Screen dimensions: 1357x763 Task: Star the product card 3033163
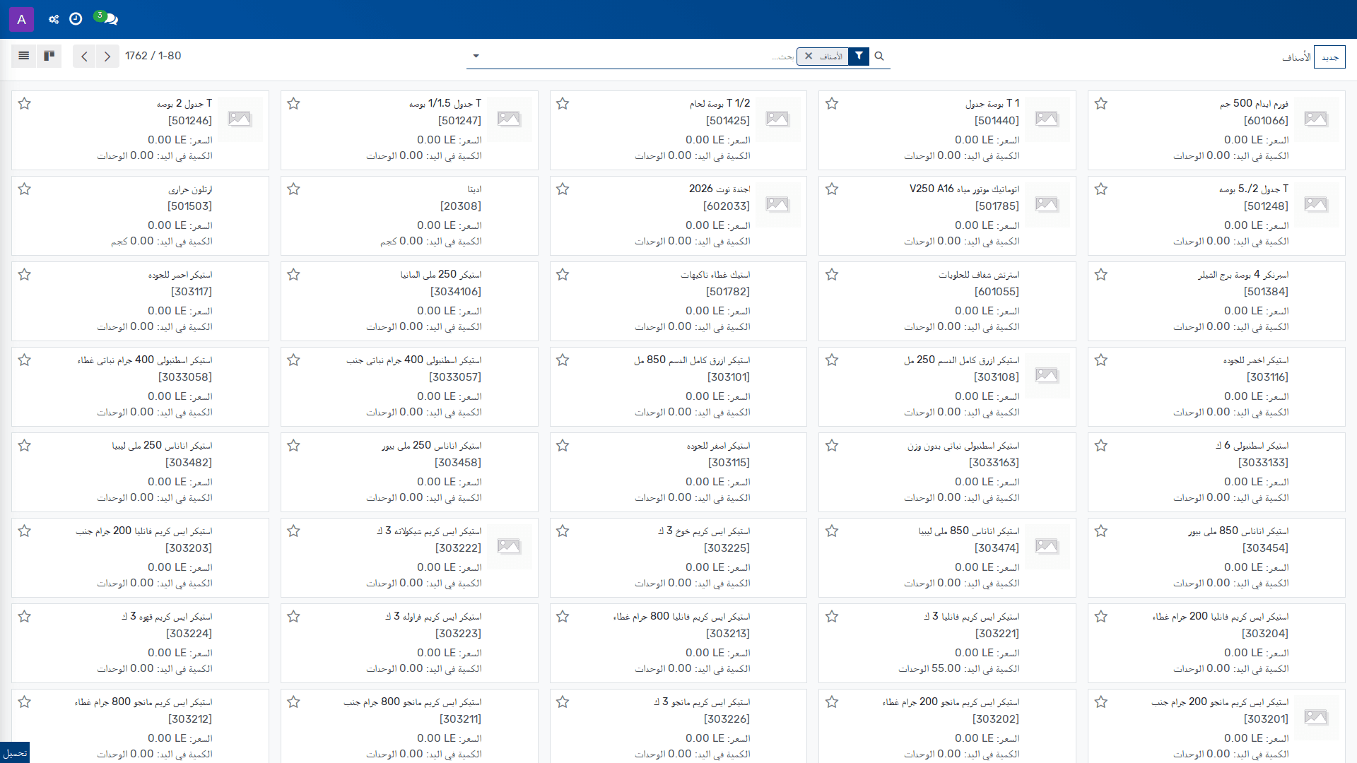[x=832, y=446]
